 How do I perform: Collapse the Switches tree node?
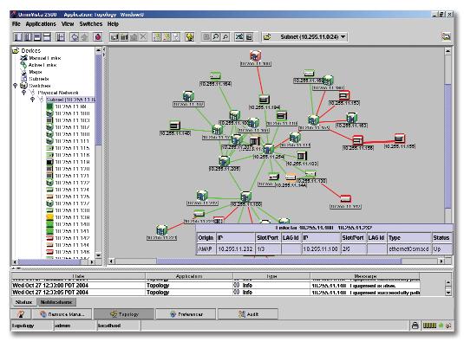(15, 86)
